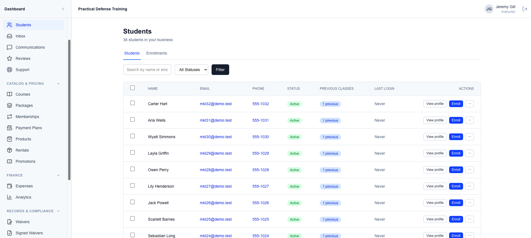Click the Products bag icon
Screen dimensions: 531x238
[10, 139]
